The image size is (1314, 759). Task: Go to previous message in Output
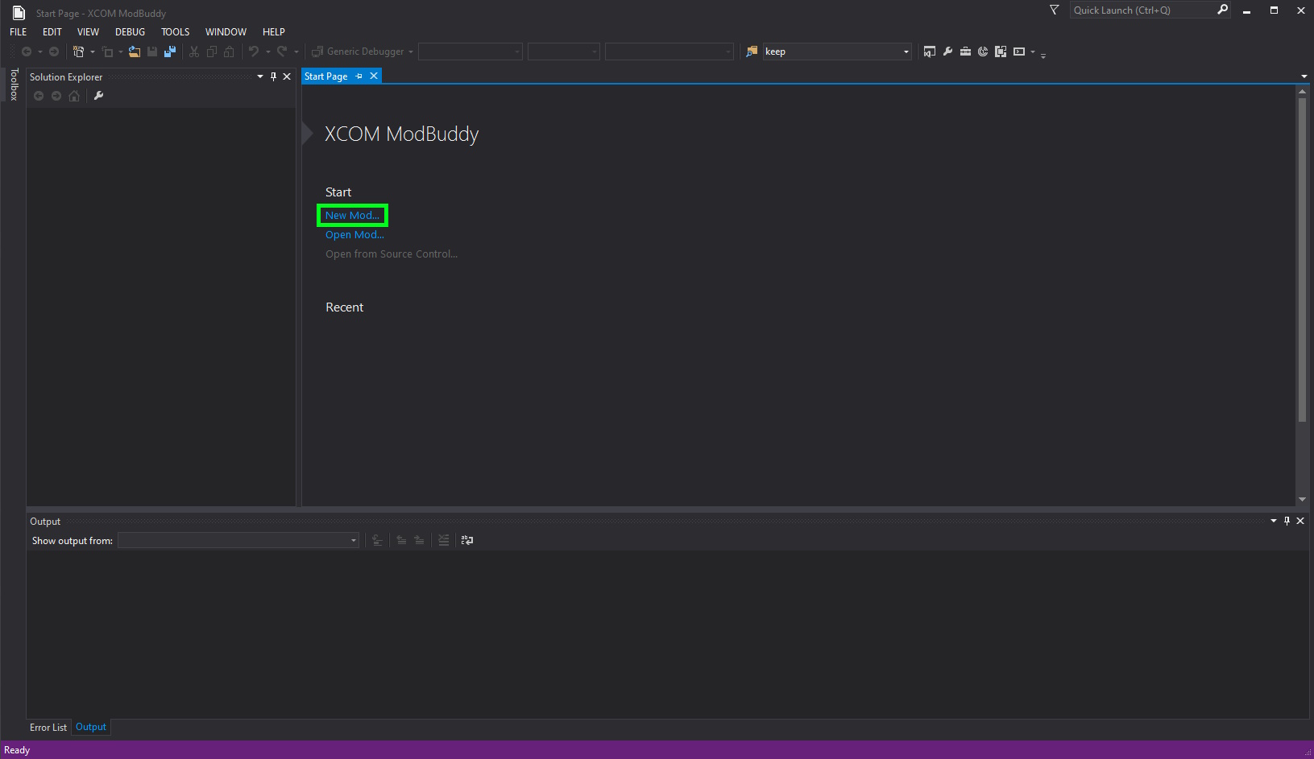[401, 540]
